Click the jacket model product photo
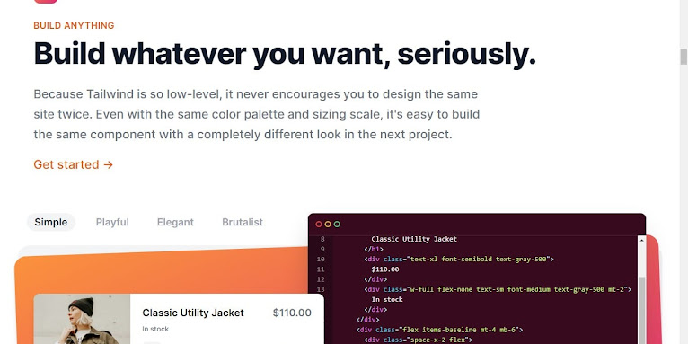The width and height of the screenshot is (688, 344). point(82,319)
